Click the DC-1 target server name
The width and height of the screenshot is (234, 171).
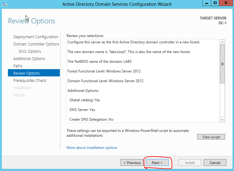222,23
